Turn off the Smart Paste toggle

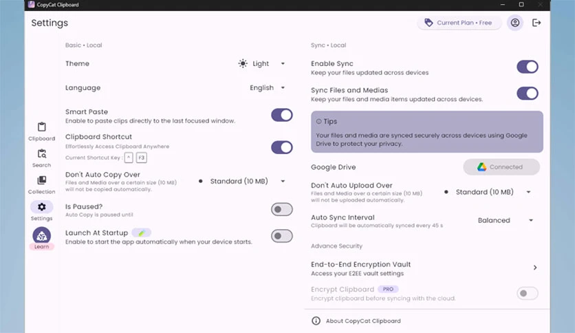point(281,115)
